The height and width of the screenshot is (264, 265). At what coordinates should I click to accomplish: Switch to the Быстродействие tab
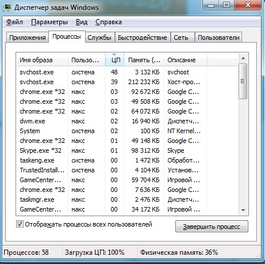(x=143, y=37)
